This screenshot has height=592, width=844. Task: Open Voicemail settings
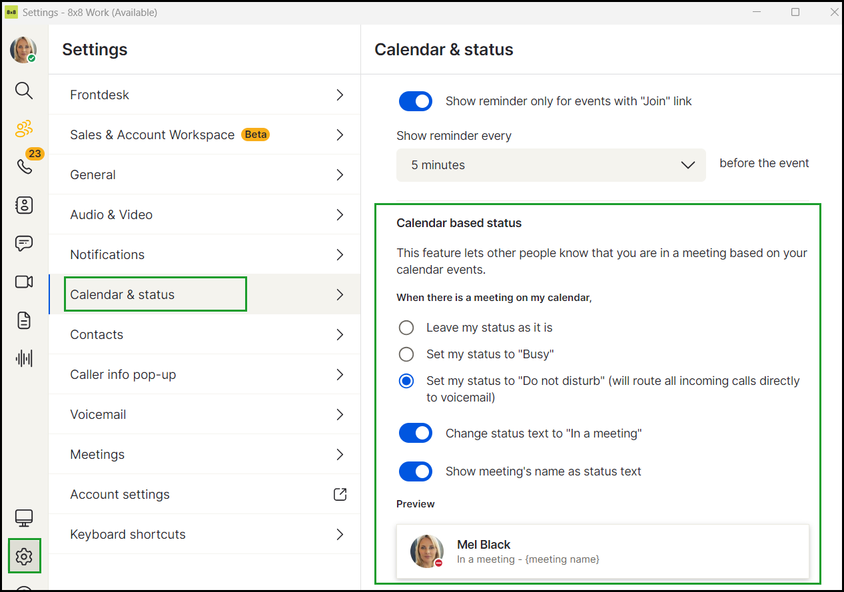pos(205,414)
